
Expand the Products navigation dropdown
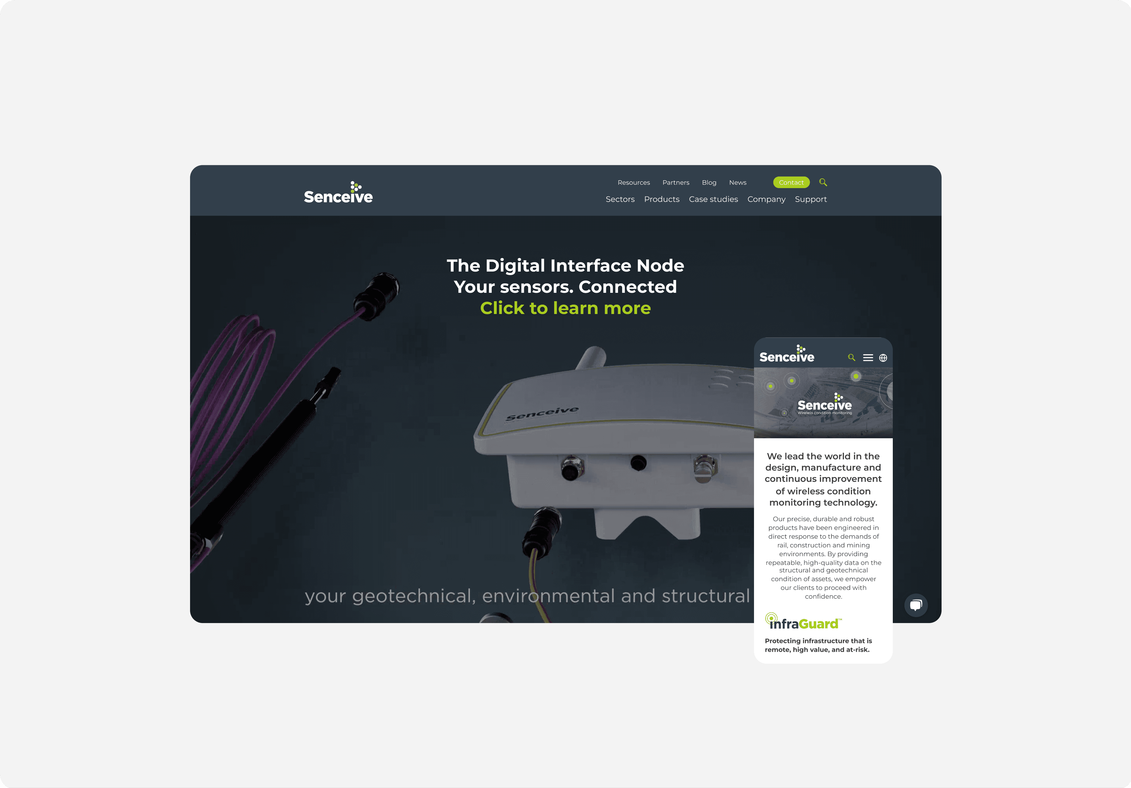click(662, 198)
